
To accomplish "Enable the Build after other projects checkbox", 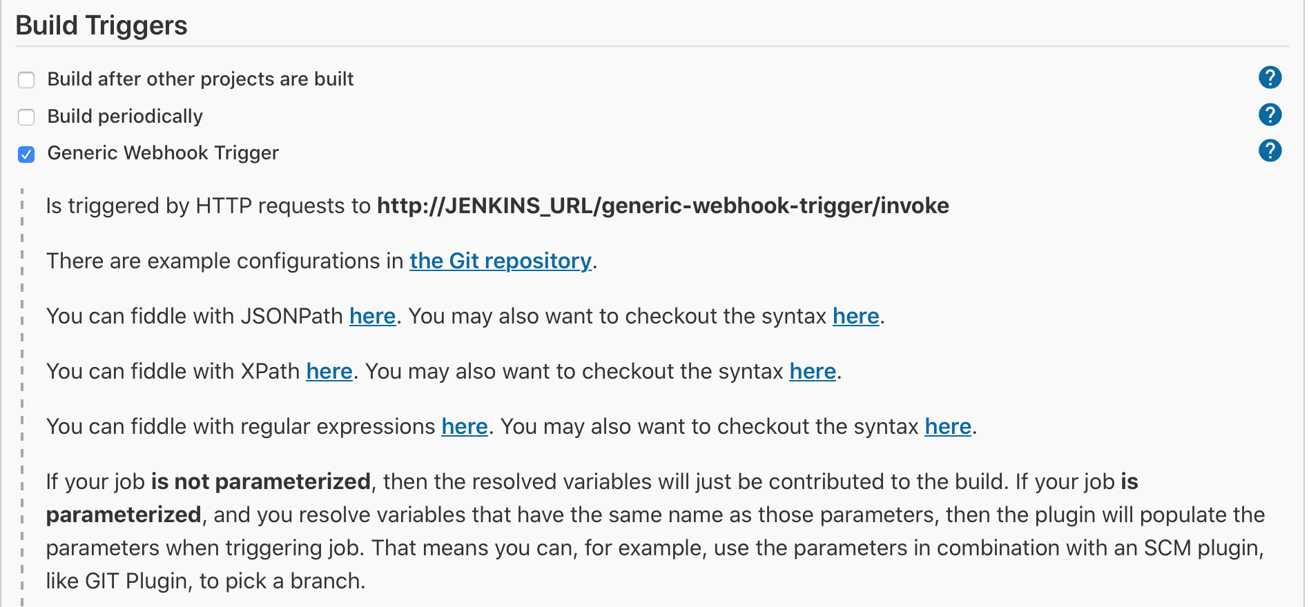I will click(26, 80).
